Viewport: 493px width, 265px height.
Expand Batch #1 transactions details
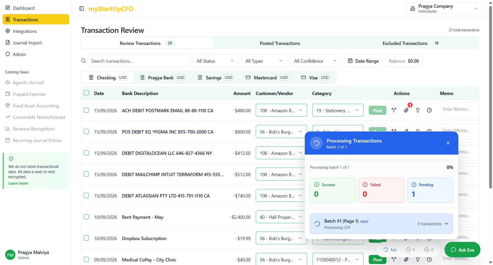click(447, 224)
